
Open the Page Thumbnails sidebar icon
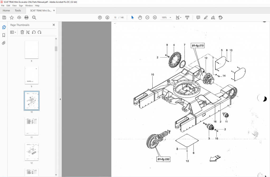[x=4, y=27]
